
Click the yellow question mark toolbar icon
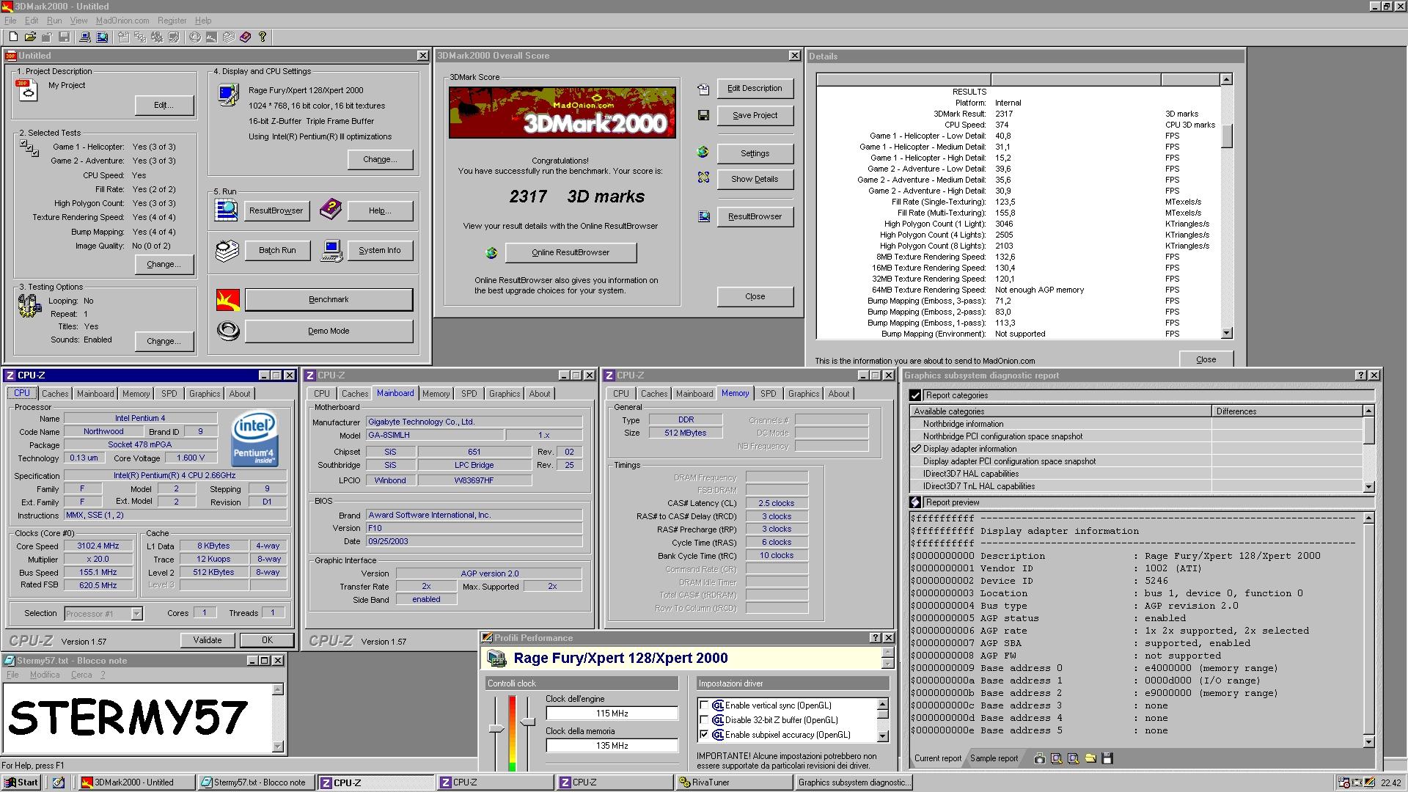pos(263,37)
